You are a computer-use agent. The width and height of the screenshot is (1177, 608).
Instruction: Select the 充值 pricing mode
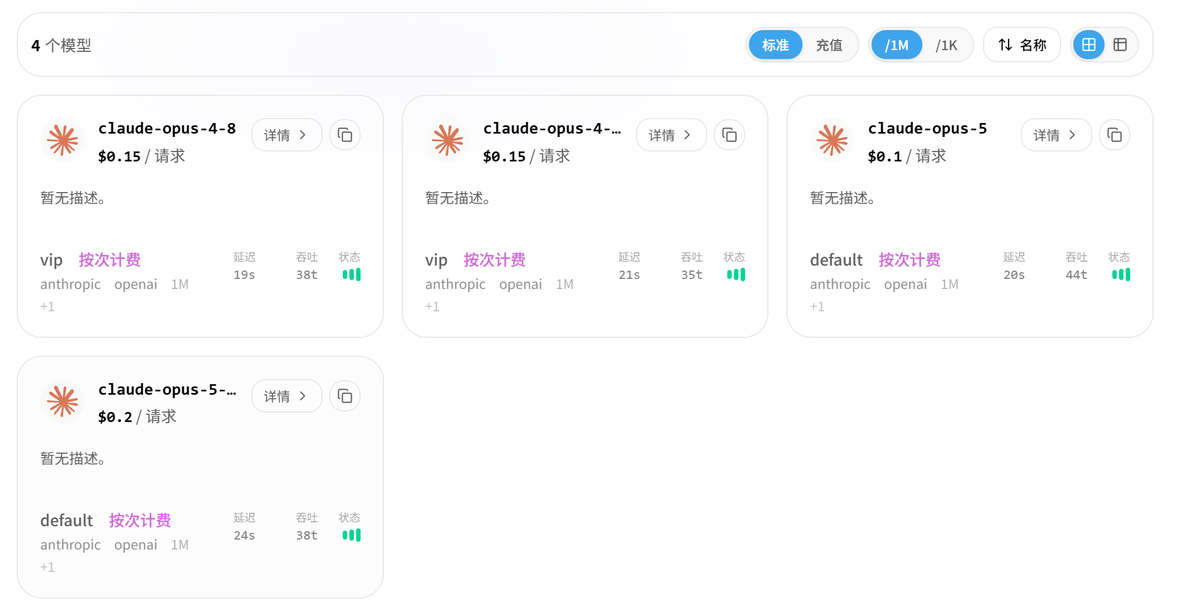point(829,45)
